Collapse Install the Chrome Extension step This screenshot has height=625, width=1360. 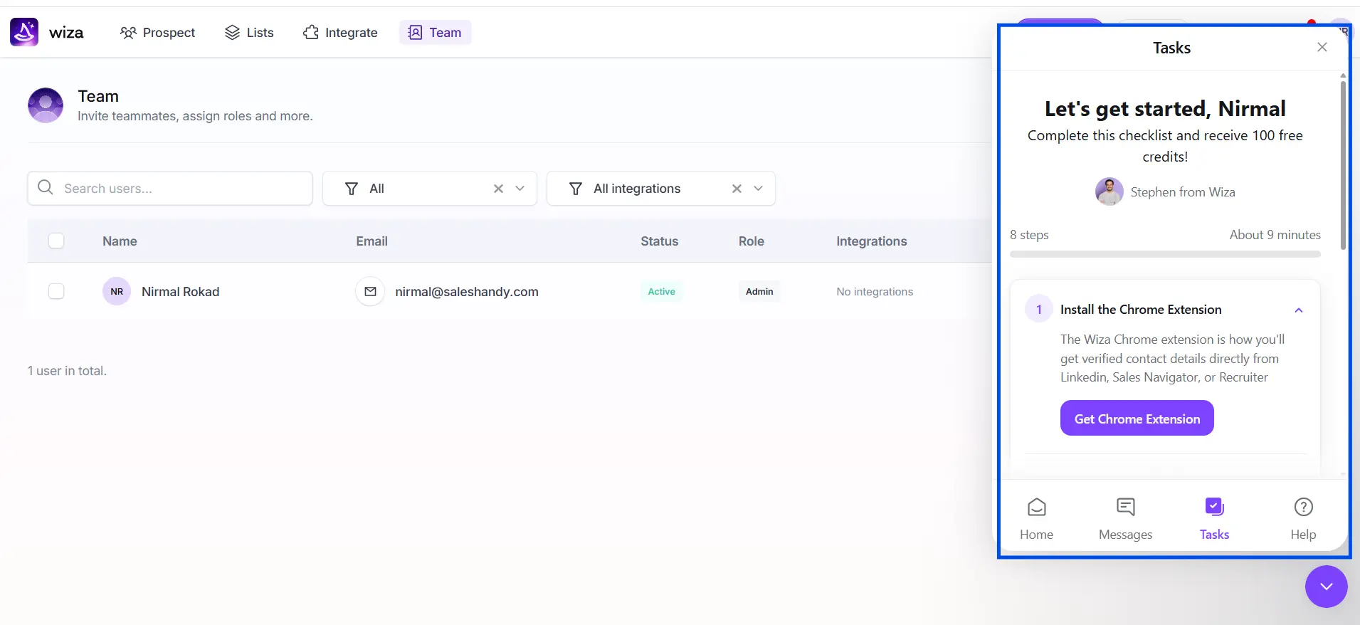(1299, 310)
